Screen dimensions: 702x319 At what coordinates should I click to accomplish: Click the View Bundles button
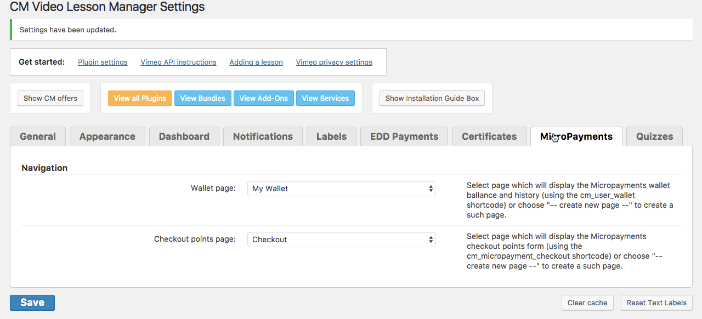pyautogui.click(x=203, y=98)
